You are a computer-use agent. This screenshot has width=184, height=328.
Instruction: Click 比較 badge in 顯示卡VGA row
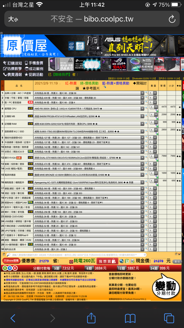(x=19, y=158)
